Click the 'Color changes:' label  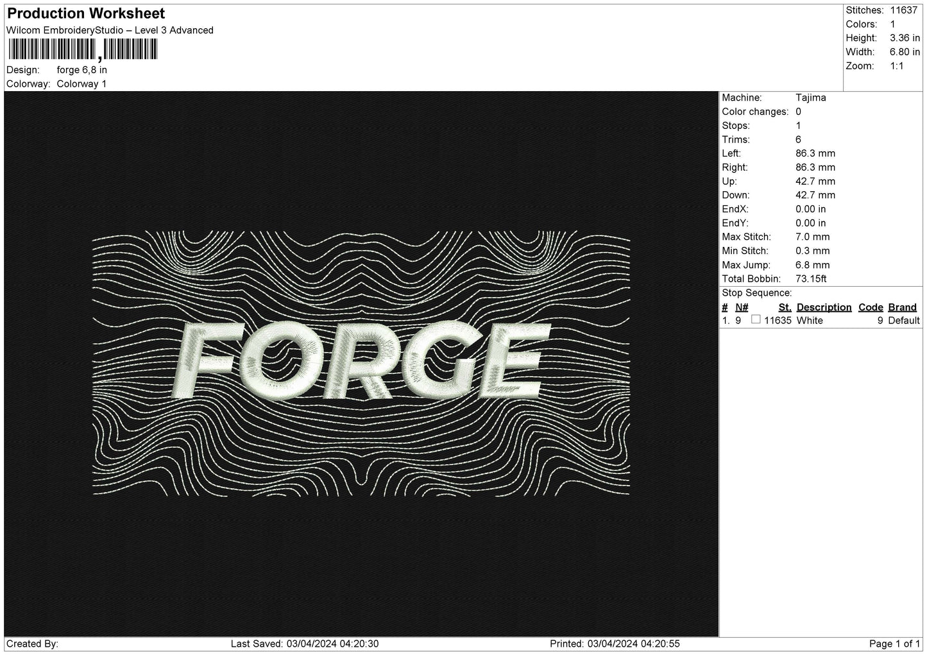point(755,112)
